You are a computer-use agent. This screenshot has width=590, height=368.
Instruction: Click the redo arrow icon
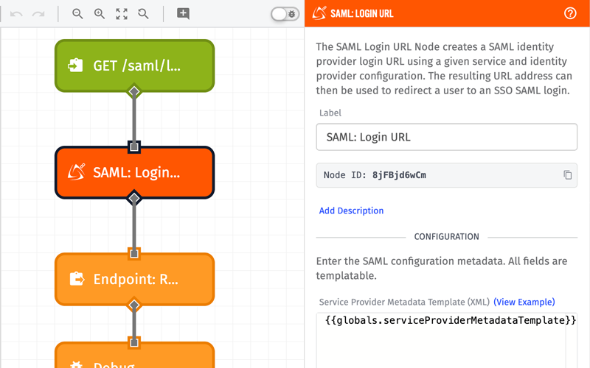(x=38, y=14)
